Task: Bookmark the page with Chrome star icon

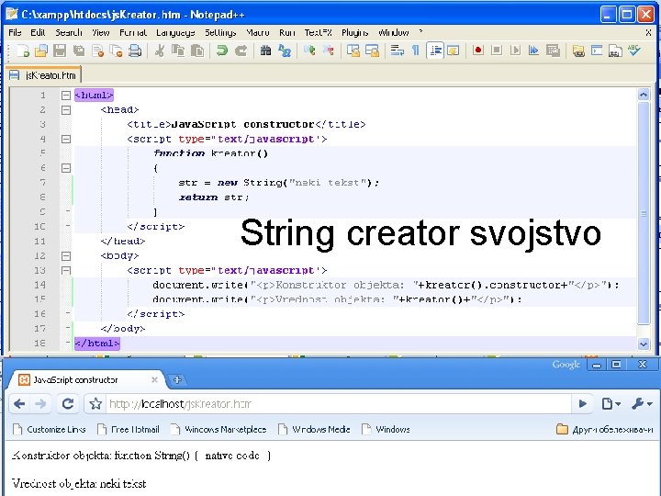Action: pyautogui.click(x=95, y=404)
